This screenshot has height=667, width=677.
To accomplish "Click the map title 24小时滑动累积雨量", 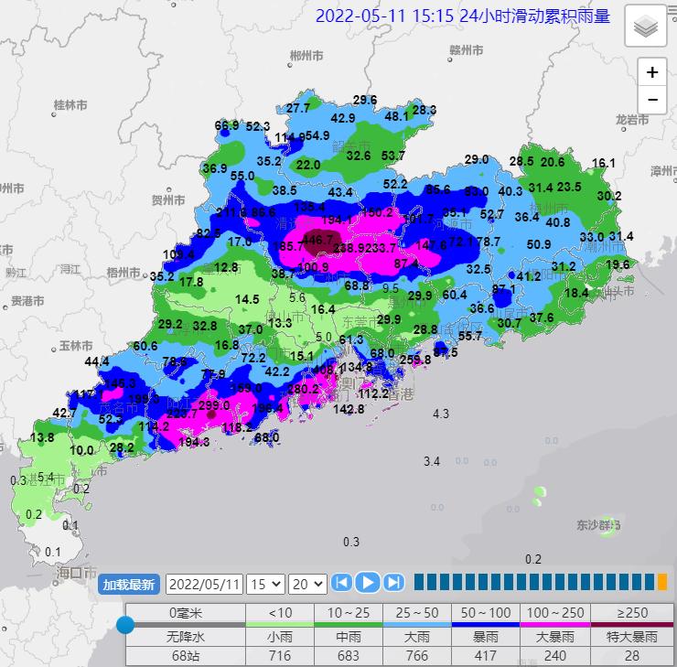I will [x=534, y=16].
